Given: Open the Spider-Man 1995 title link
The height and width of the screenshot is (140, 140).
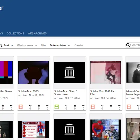Looking at the screenshot, I should [28, 91].
